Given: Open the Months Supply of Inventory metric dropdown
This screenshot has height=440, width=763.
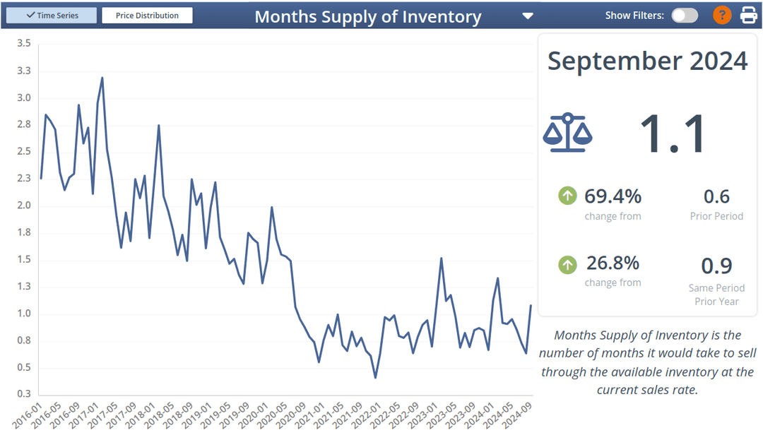Looking at the screenshot, I should [x=528, y=15].
